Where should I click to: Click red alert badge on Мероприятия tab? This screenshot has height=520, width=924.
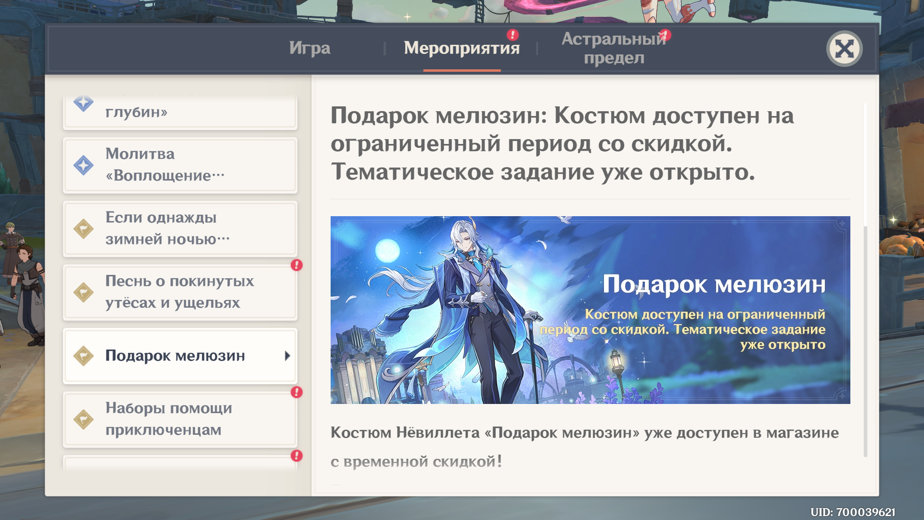513,35
